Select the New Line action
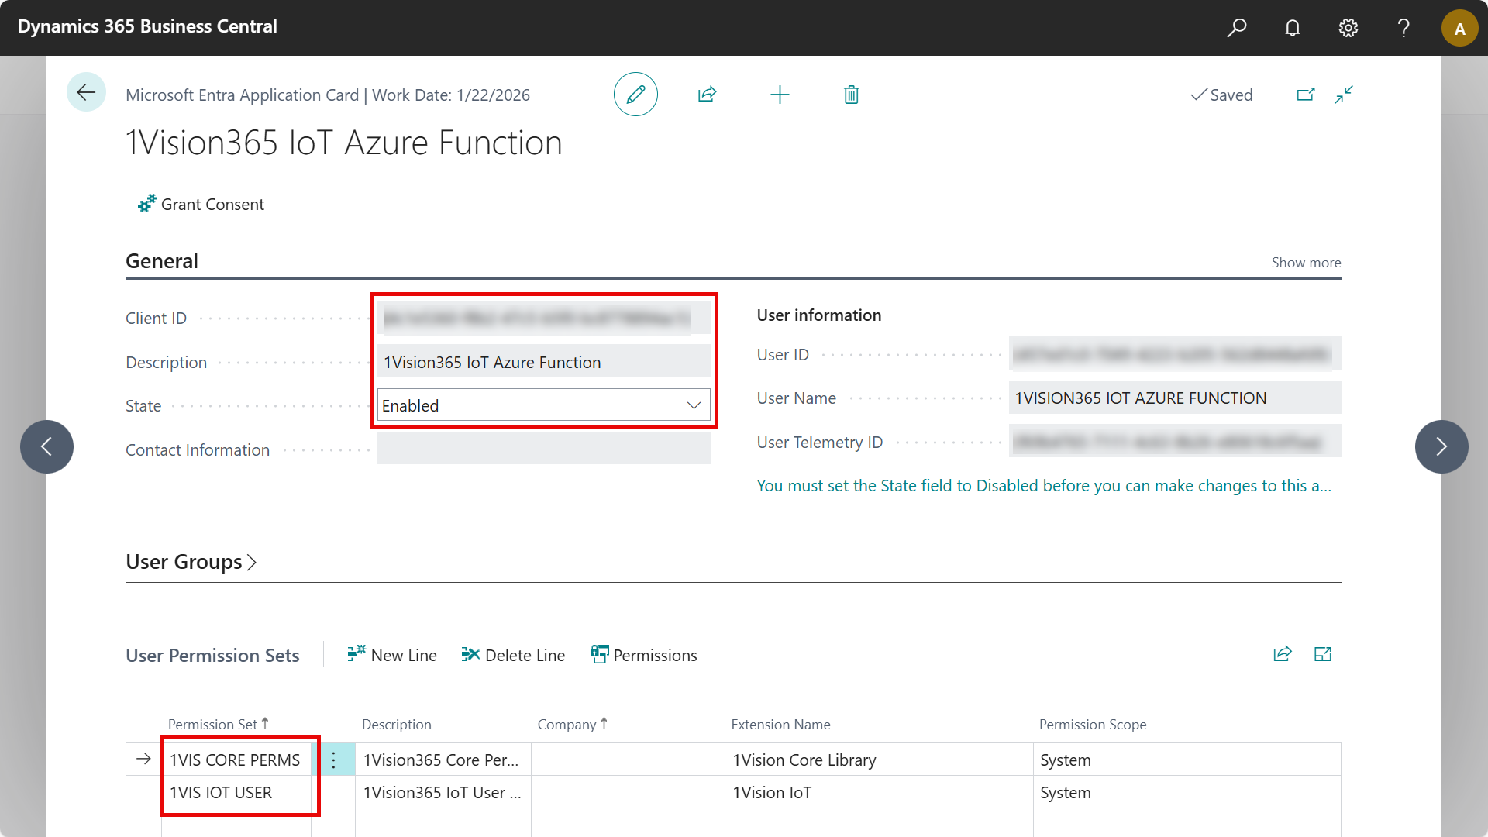This screenshot has width=1488, height=837. point(391,655)
